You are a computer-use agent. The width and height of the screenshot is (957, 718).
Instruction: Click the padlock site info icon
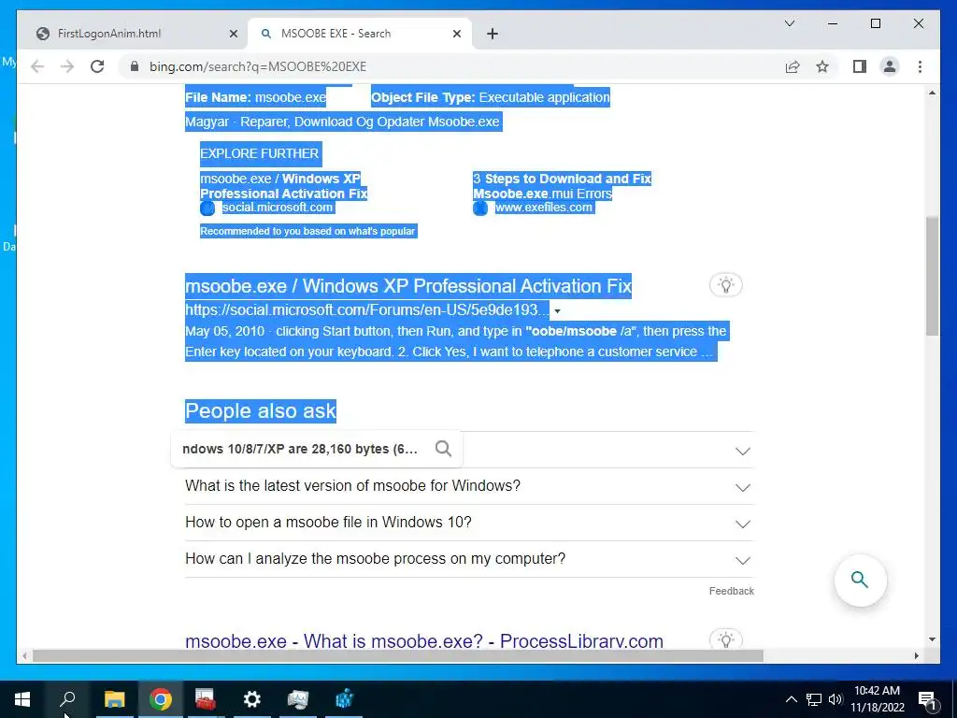tap(135, 66)
